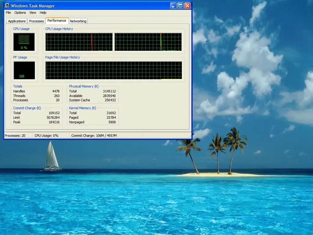Click Kernel Memory Total value 31692

click(111, 113)
